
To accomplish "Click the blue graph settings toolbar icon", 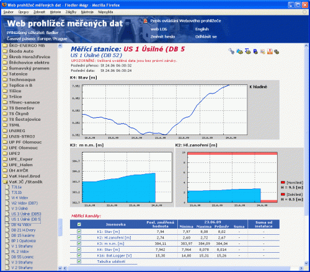I will (239, 51).
